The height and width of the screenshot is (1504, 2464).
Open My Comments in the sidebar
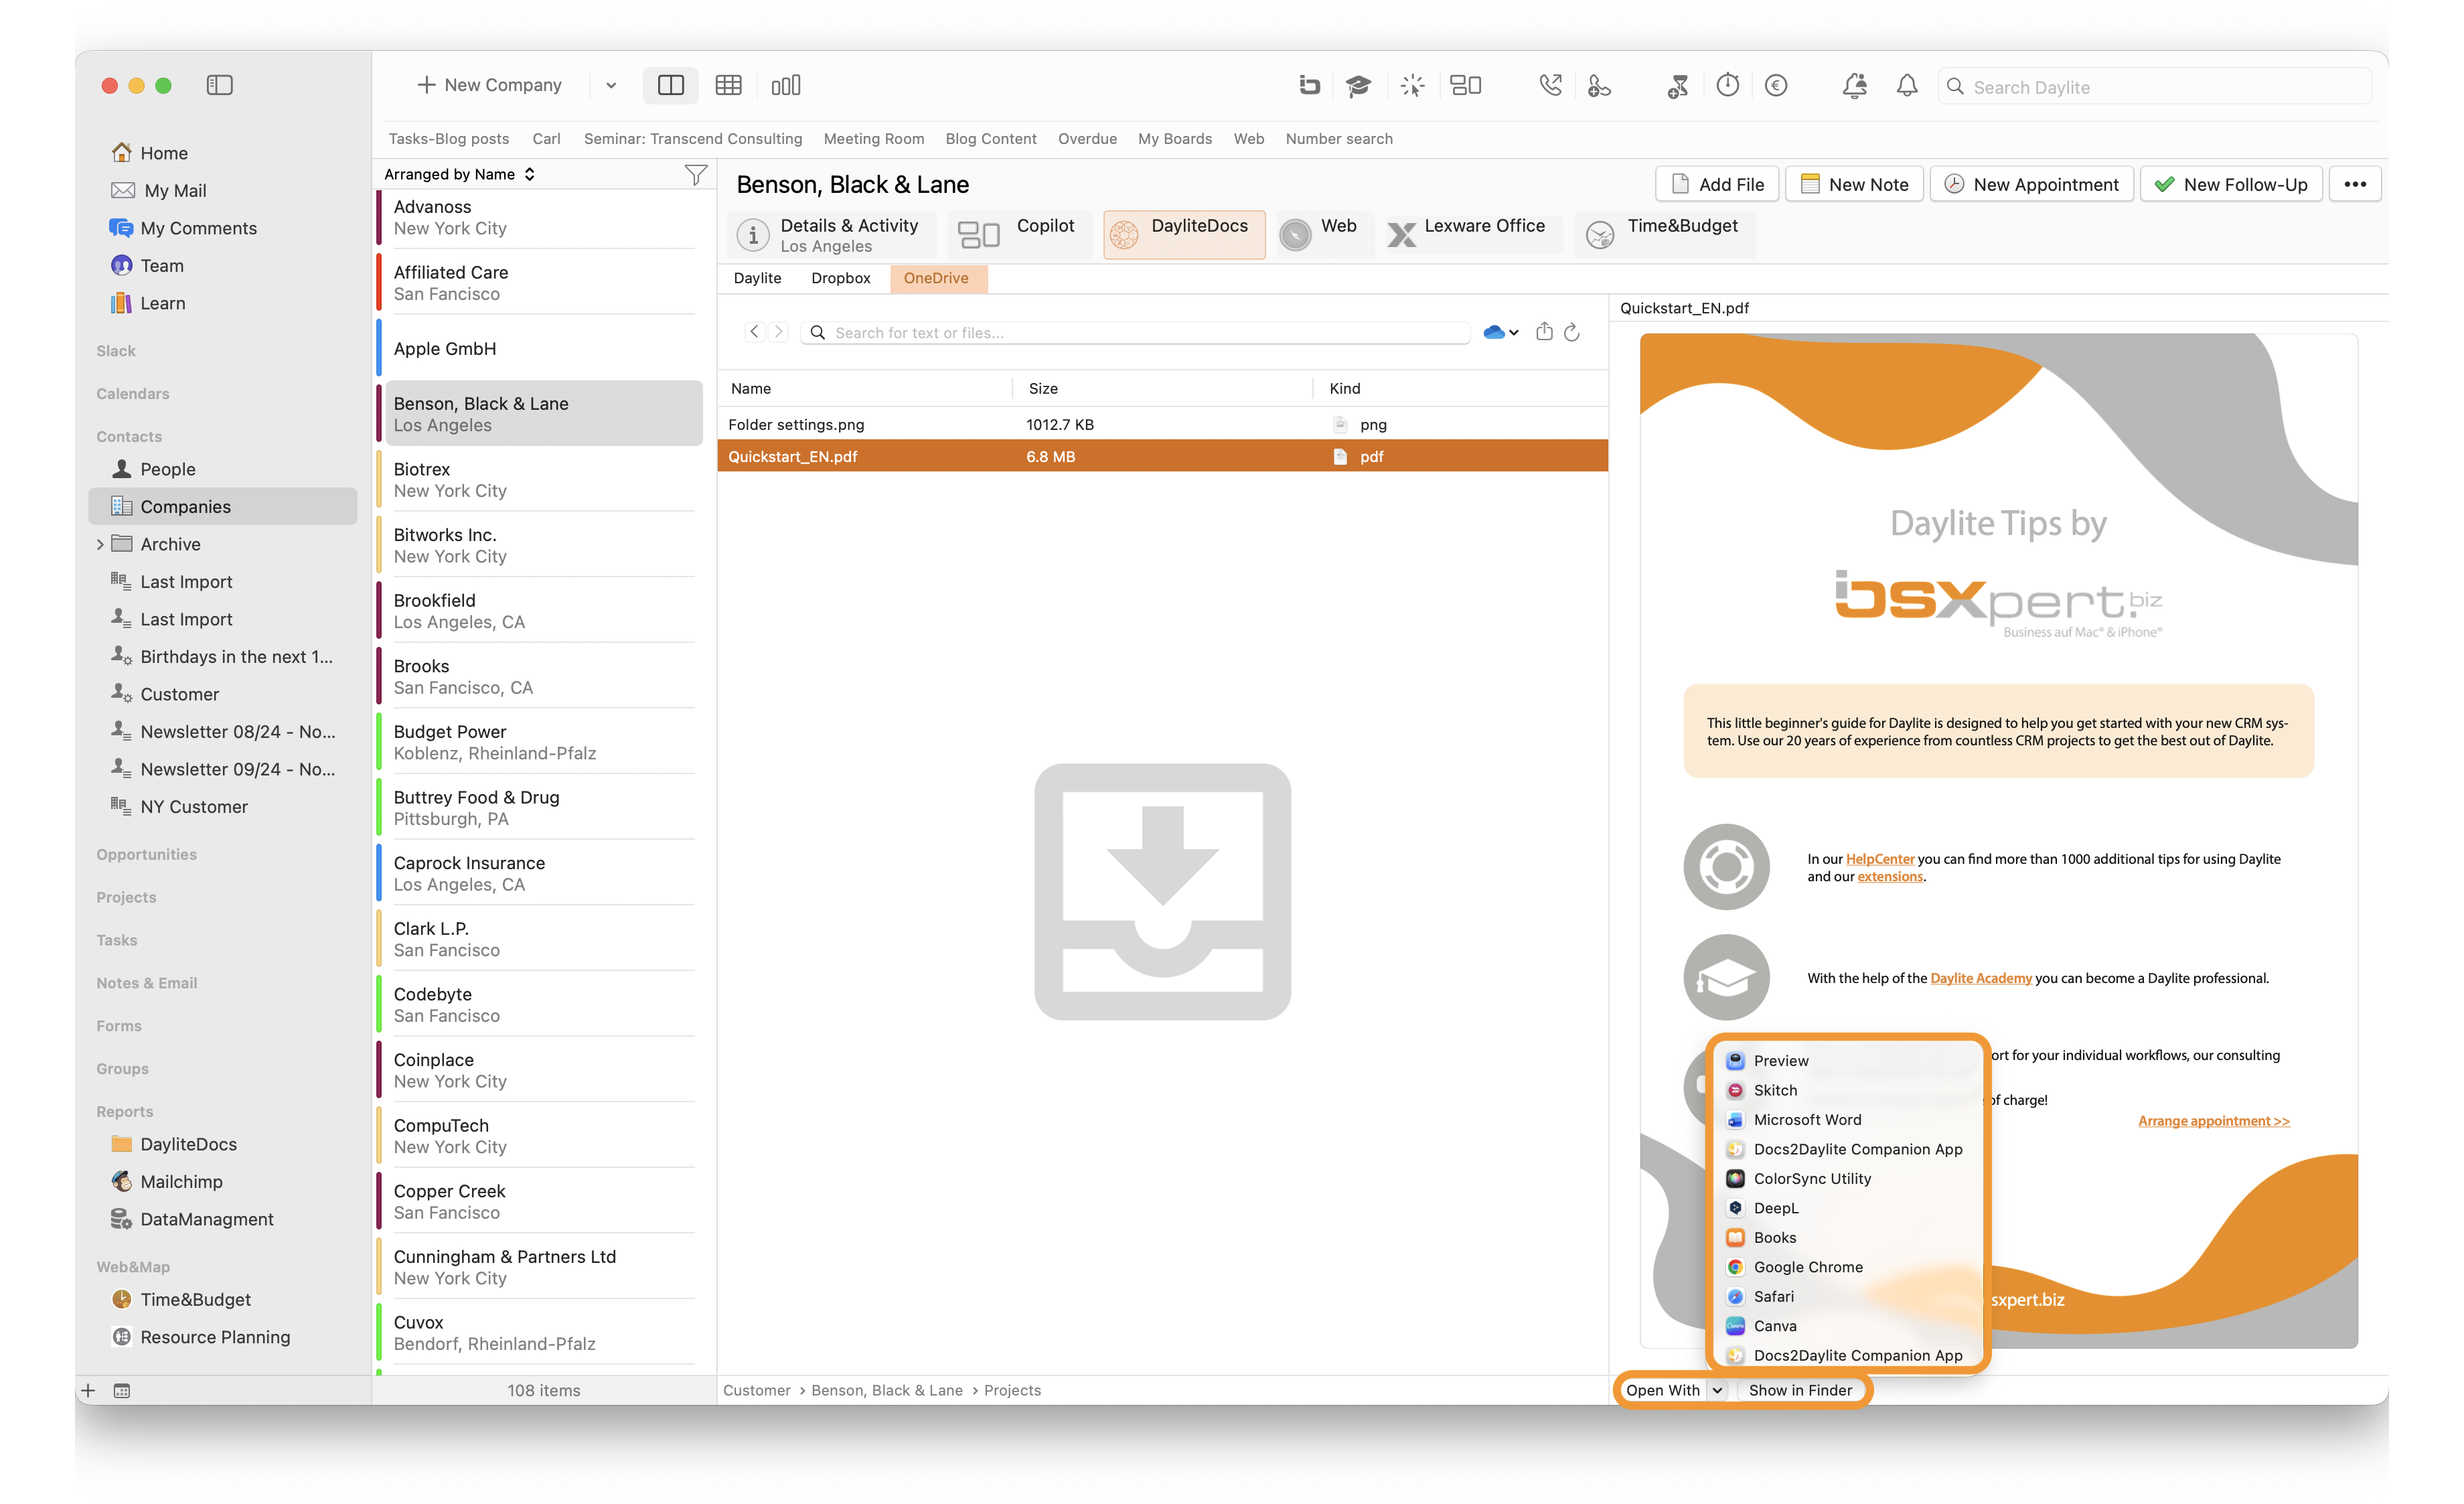pyautogui.click(x=198, y=228)
